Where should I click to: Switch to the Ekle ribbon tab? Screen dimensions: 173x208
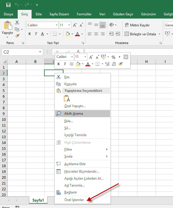click(39, 14)
